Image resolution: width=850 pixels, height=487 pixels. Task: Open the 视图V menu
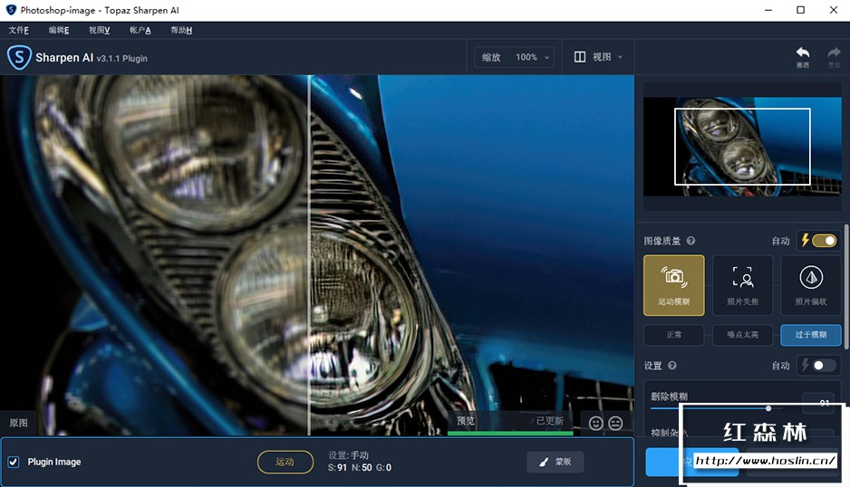[99, 30]
